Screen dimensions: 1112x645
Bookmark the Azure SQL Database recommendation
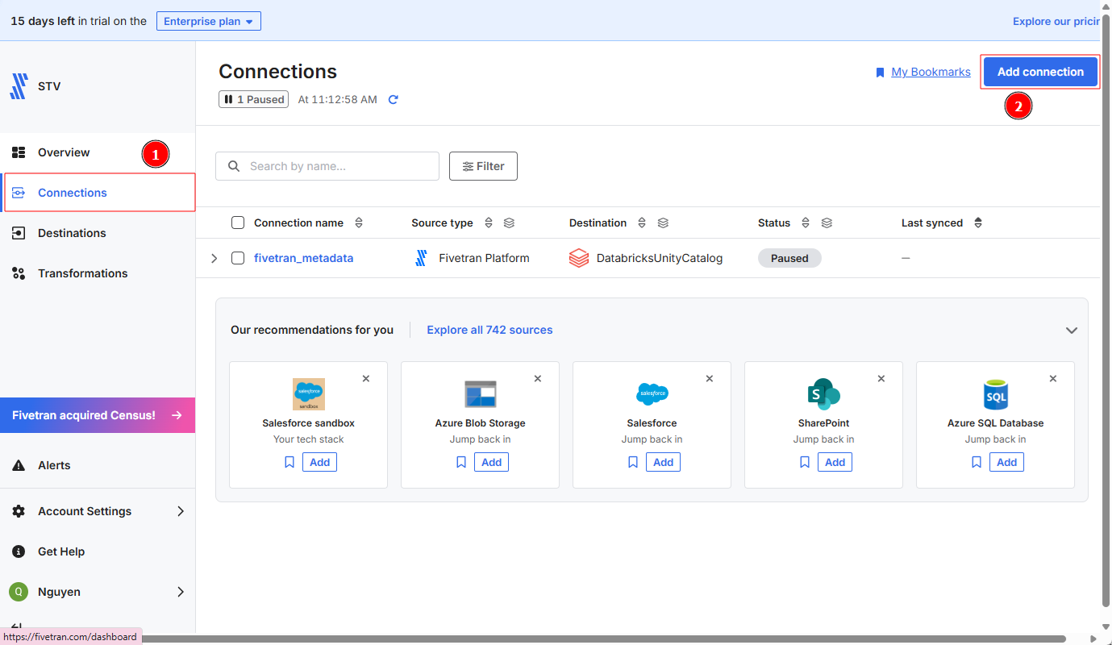(x=977, y=462)
